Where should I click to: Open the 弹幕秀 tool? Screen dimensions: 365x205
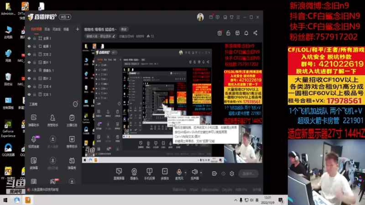(72, 163)
